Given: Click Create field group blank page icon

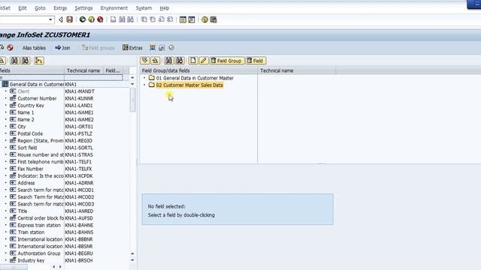Looking at the screenshot, I should (x=192, y=61).
